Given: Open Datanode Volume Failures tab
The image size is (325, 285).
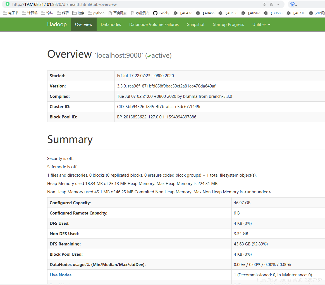Looking at the screenshot, I should click(154, 25).
